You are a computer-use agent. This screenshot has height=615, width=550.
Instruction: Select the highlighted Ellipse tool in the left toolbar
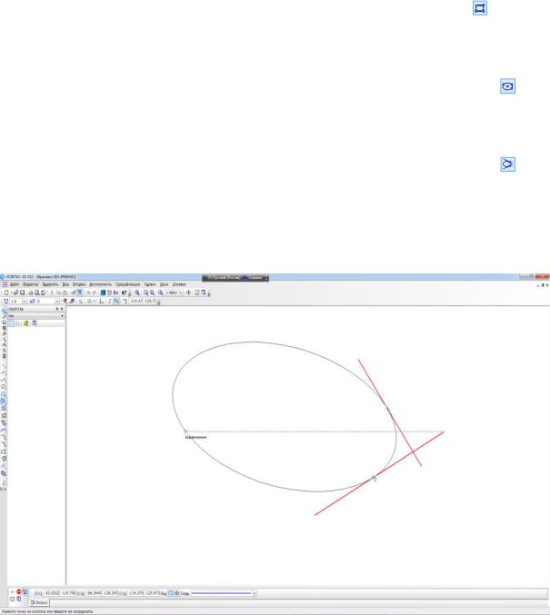pos(4,399)
